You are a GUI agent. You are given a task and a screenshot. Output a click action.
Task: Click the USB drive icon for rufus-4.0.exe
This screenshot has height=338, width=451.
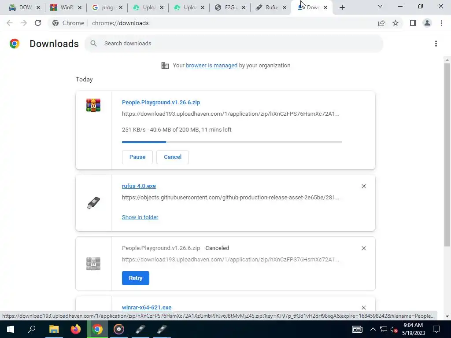click(93, 203)
